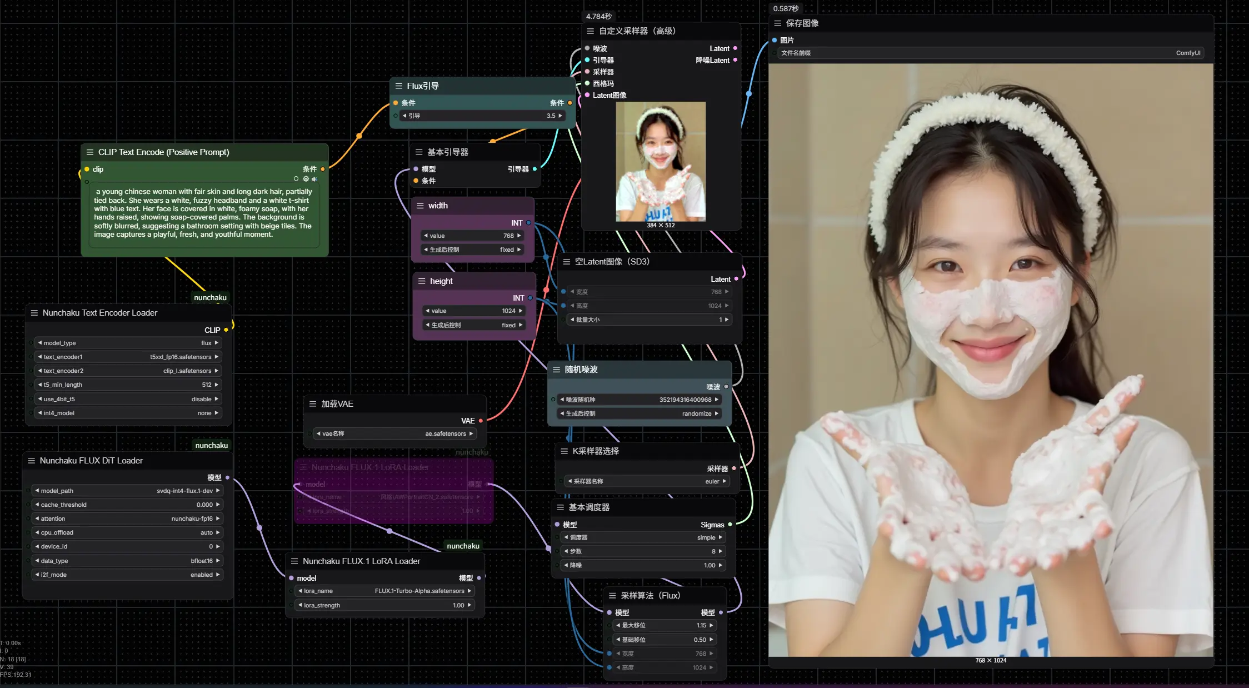Open 生成后控制 randomize dropdown in 随机噪波

click(x=640, y=413)
